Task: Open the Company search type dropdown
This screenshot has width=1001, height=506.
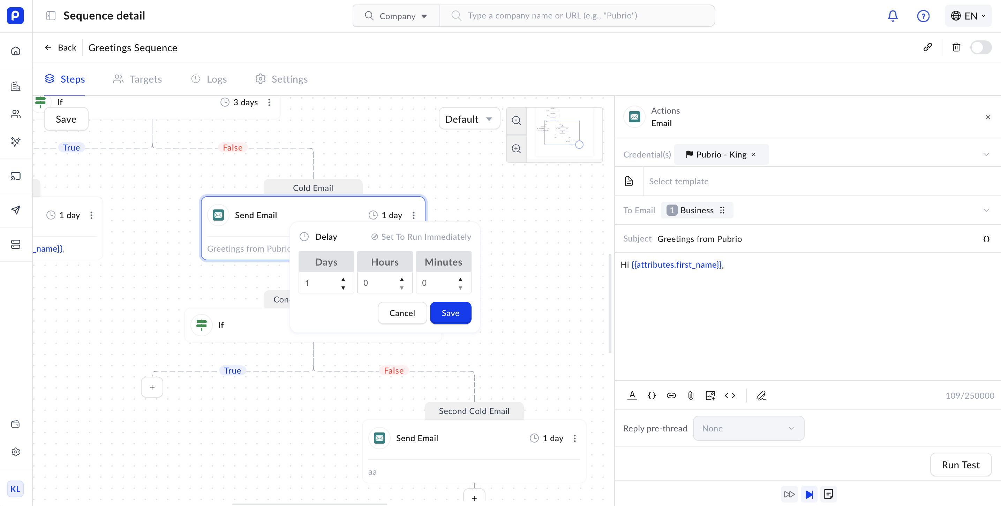Action: pos(396,16)
